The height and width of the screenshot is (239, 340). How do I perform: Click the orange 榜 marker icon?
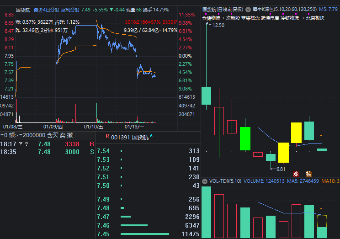point(309,174)
